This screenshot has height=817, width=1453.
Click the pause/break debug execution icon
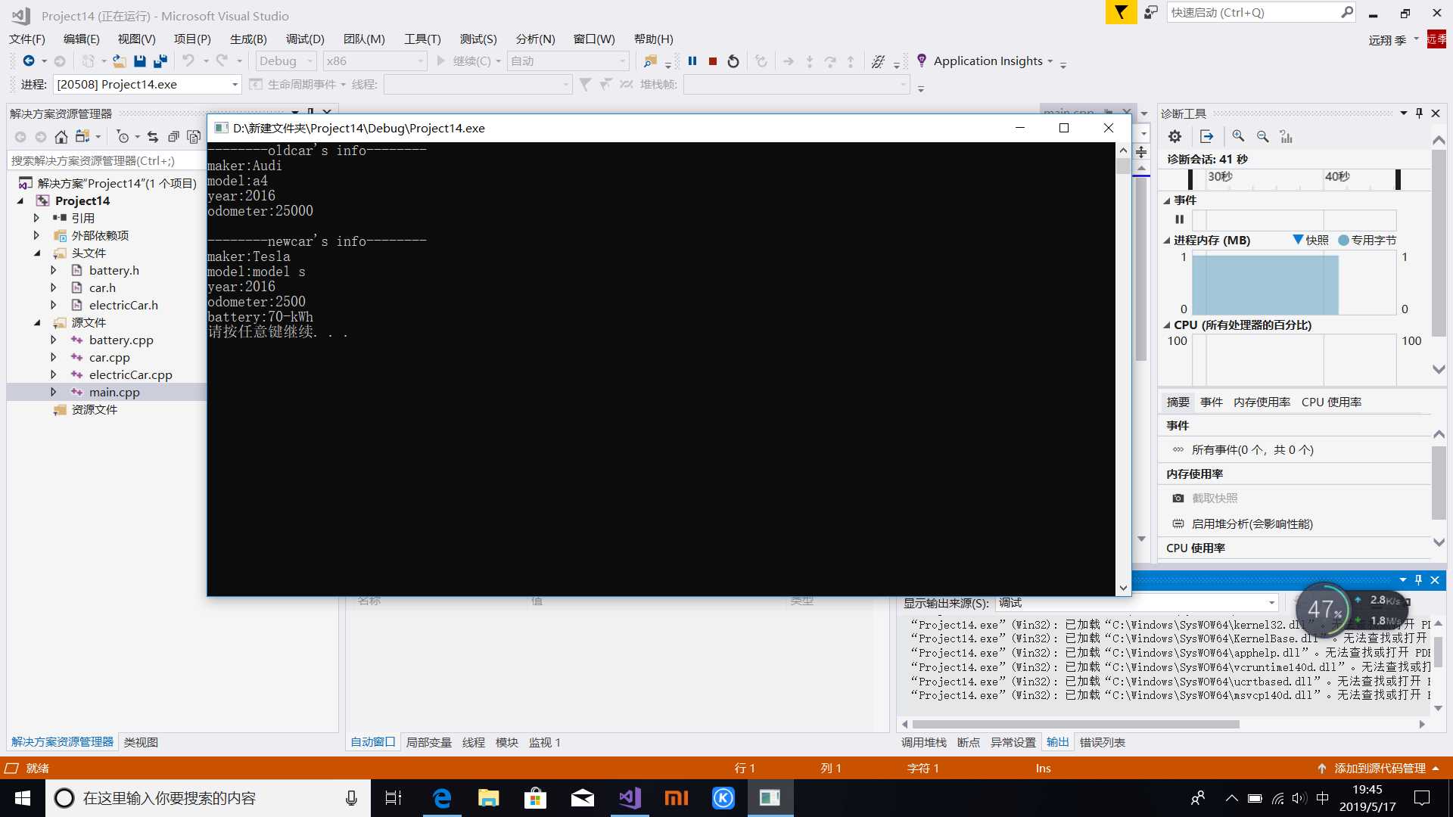pyautogui.click(x=692, y=61)
